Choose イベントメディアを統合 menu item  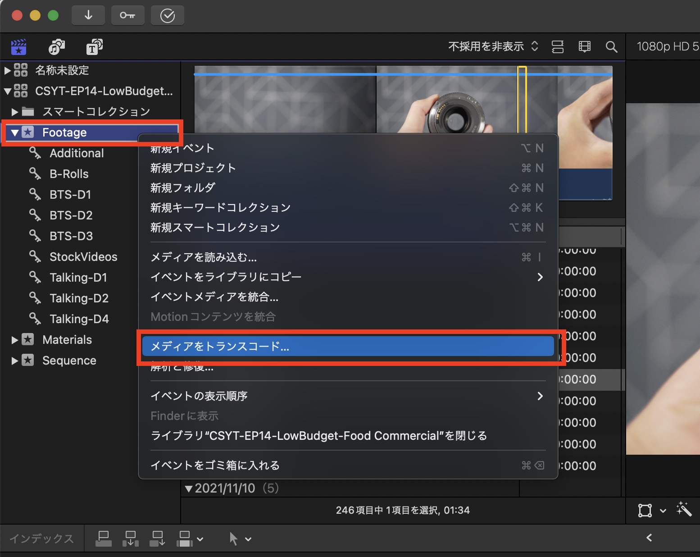(x=348, y=297)
